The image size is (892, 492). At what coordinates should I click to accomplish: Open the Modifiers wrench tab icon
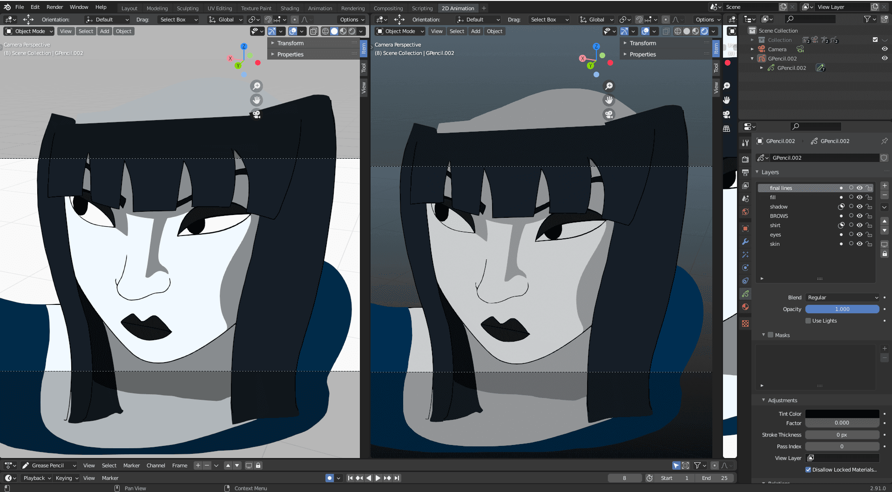pyautogui.click(x=745, y=242)
